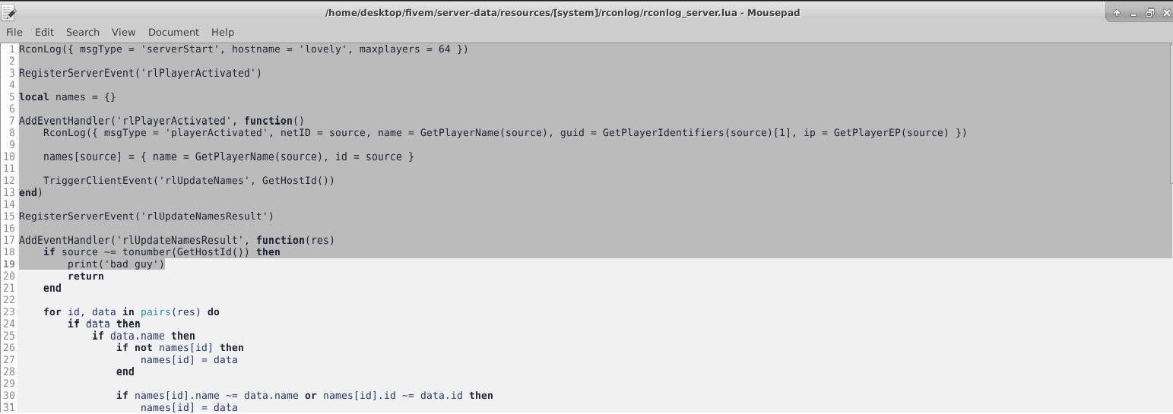Click the Mousepad app icon in title bar
The width and height of the screenshot is (1173, 414).
(x=9, y=12)
